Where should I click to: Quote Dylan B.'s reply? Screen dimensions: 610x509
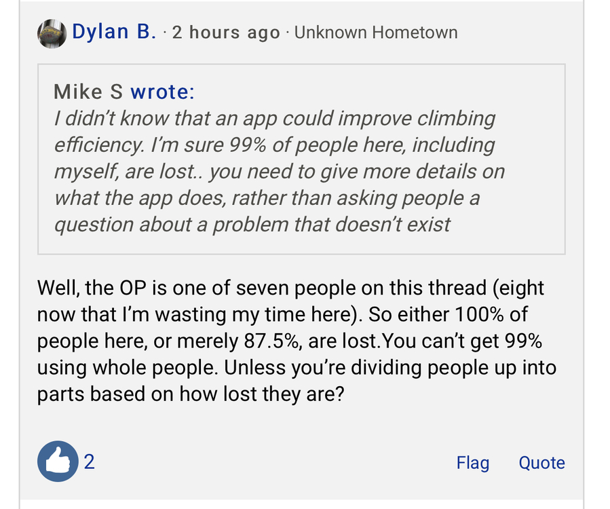click(x=541, y=463)
